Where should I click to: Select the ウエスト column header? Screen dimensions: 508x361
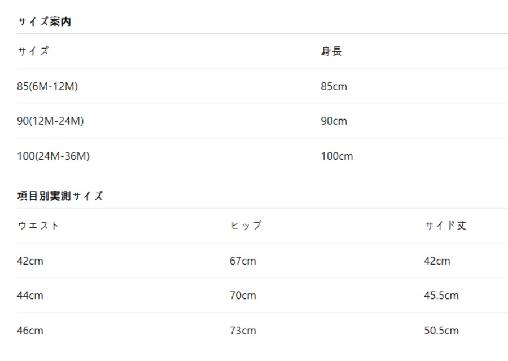[38, 226]
